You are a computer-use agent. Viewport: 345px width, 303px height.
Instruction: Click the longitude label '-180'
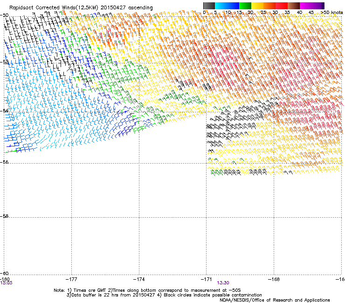[5, 279]
